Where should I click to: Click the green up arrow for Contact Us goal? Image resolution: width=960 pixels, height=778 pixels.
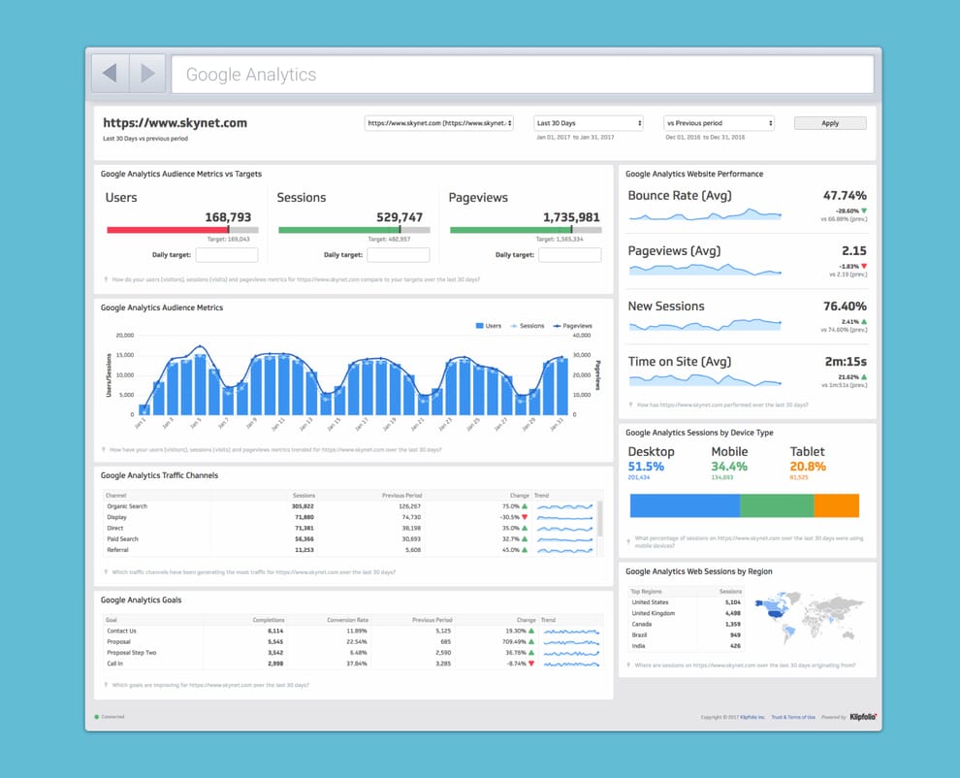tap(531, 631)
